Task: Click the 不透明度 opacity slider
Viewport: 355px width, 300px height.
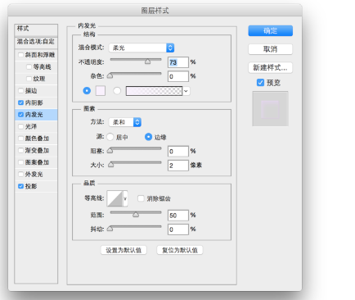Action: coord(136,61)
